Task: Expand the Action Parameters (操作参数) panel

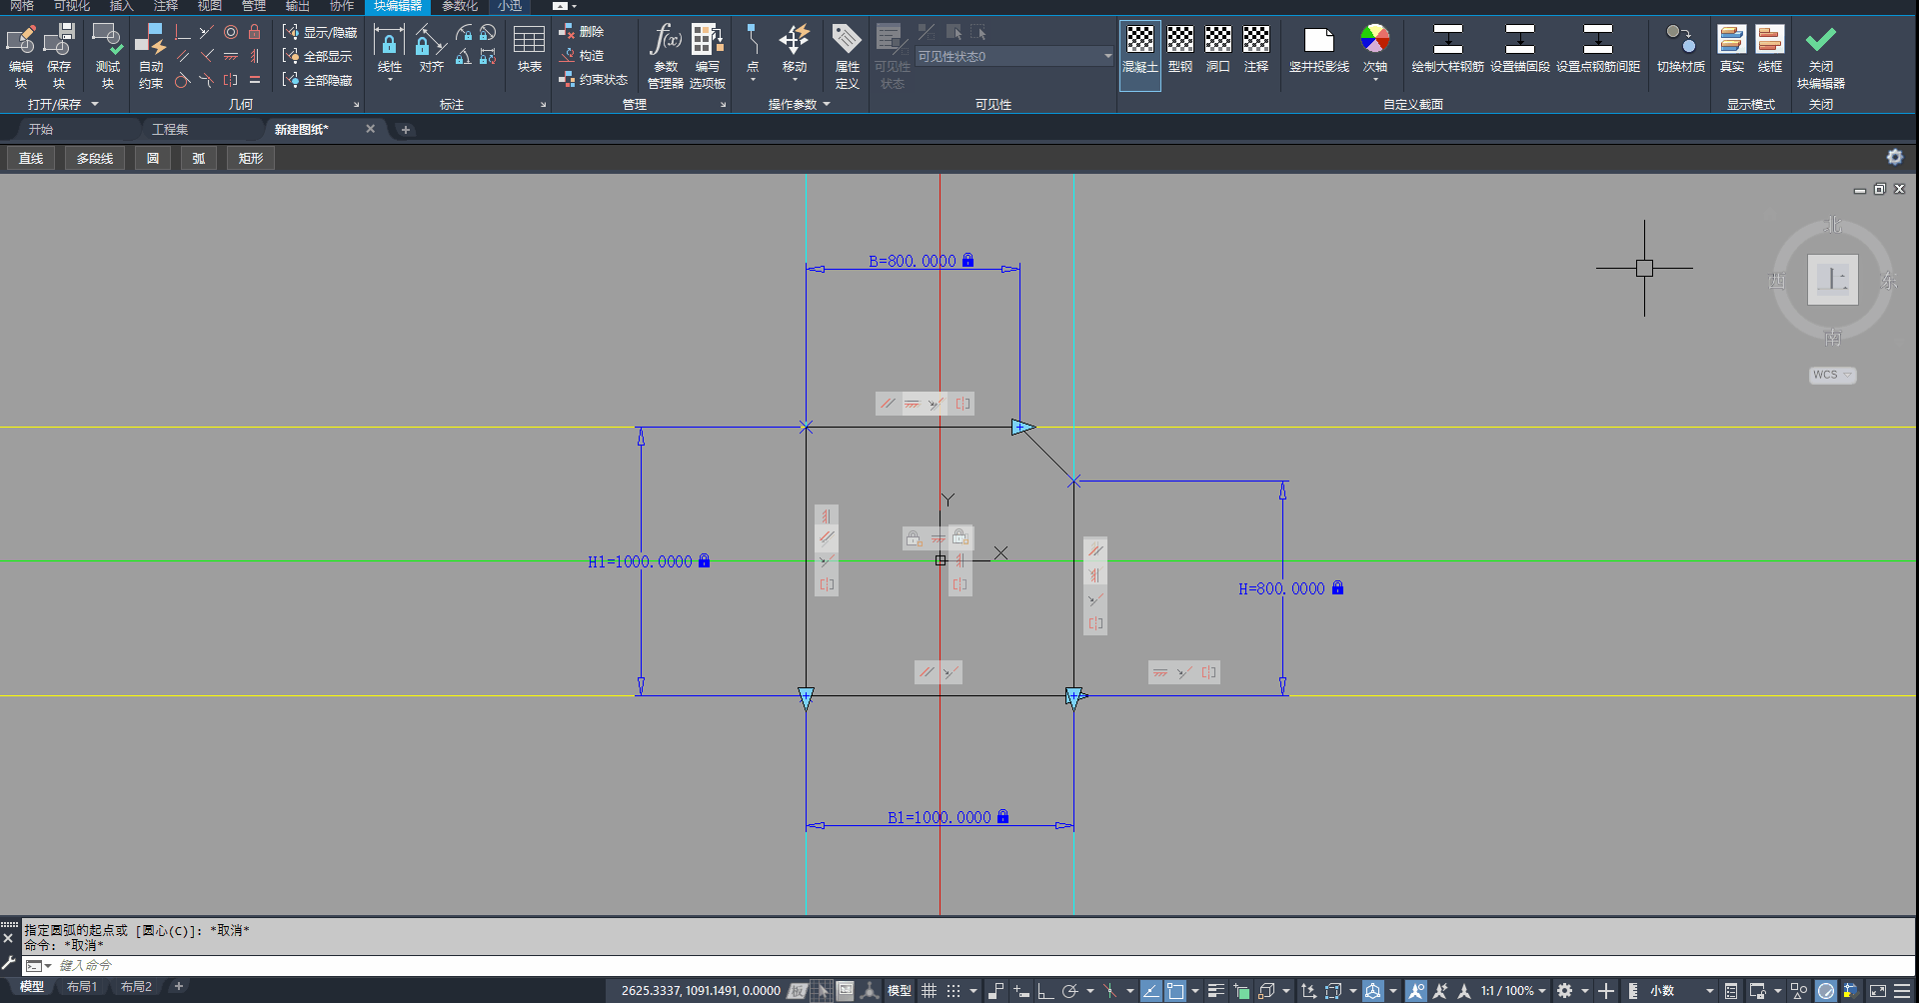Action: tap(799, 104)
